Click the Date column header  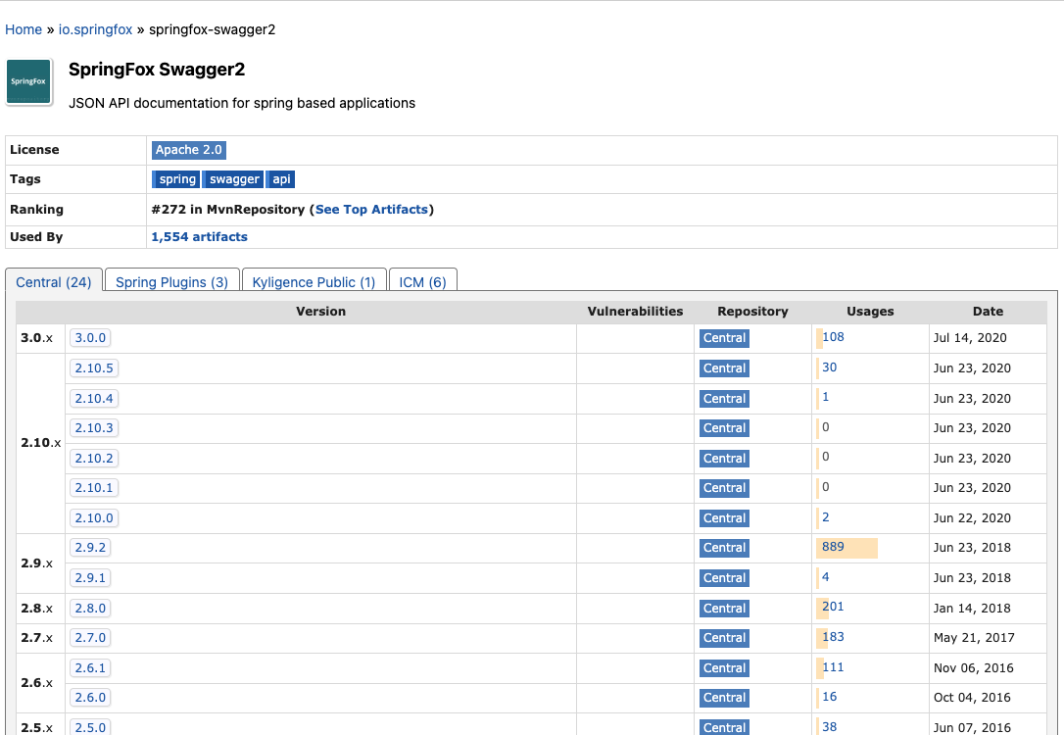coord(988,312)
